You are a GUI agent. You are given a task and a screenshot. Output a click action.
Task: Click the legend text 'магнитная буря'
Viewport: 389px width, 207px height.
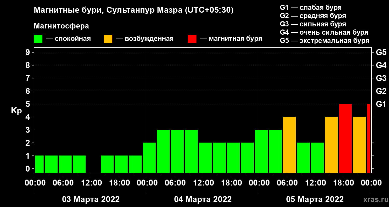235,39
